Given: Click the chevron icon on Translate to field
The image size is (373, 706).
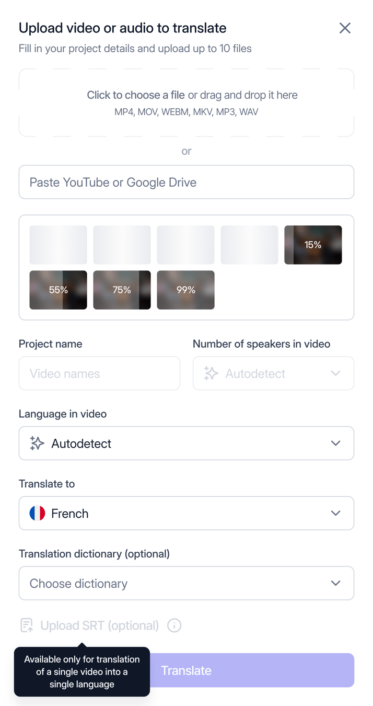Looking at the screenshot, I should 336,513.
